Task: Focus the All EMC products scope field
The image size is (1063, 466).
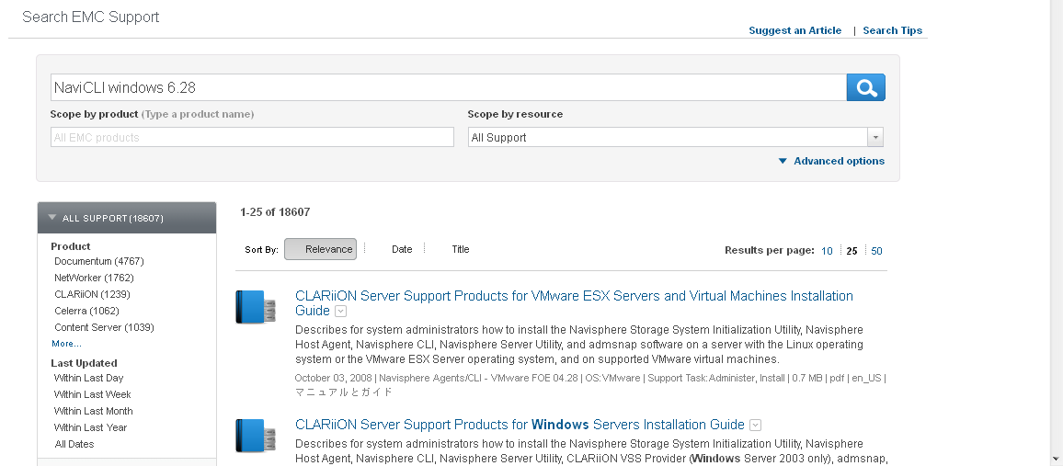Action: pos(252,138)
